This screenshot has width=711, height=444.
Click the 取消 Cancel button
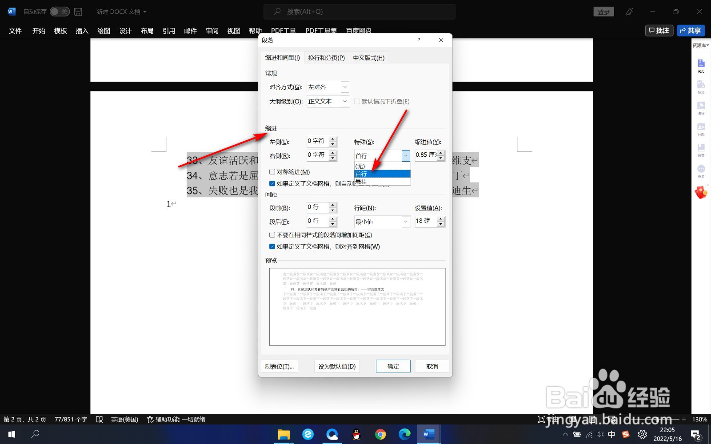click(x=432, y=366)
